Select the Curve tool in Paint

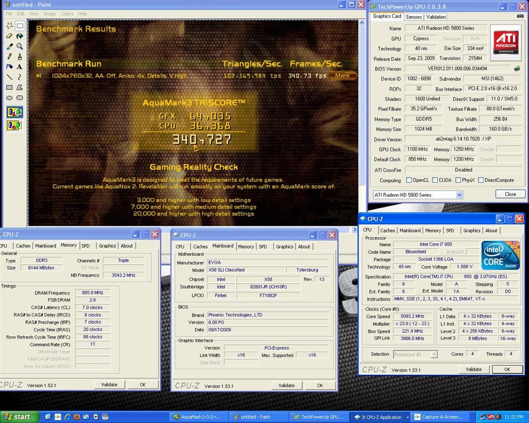pyautogui.click(x=20, y=77)
